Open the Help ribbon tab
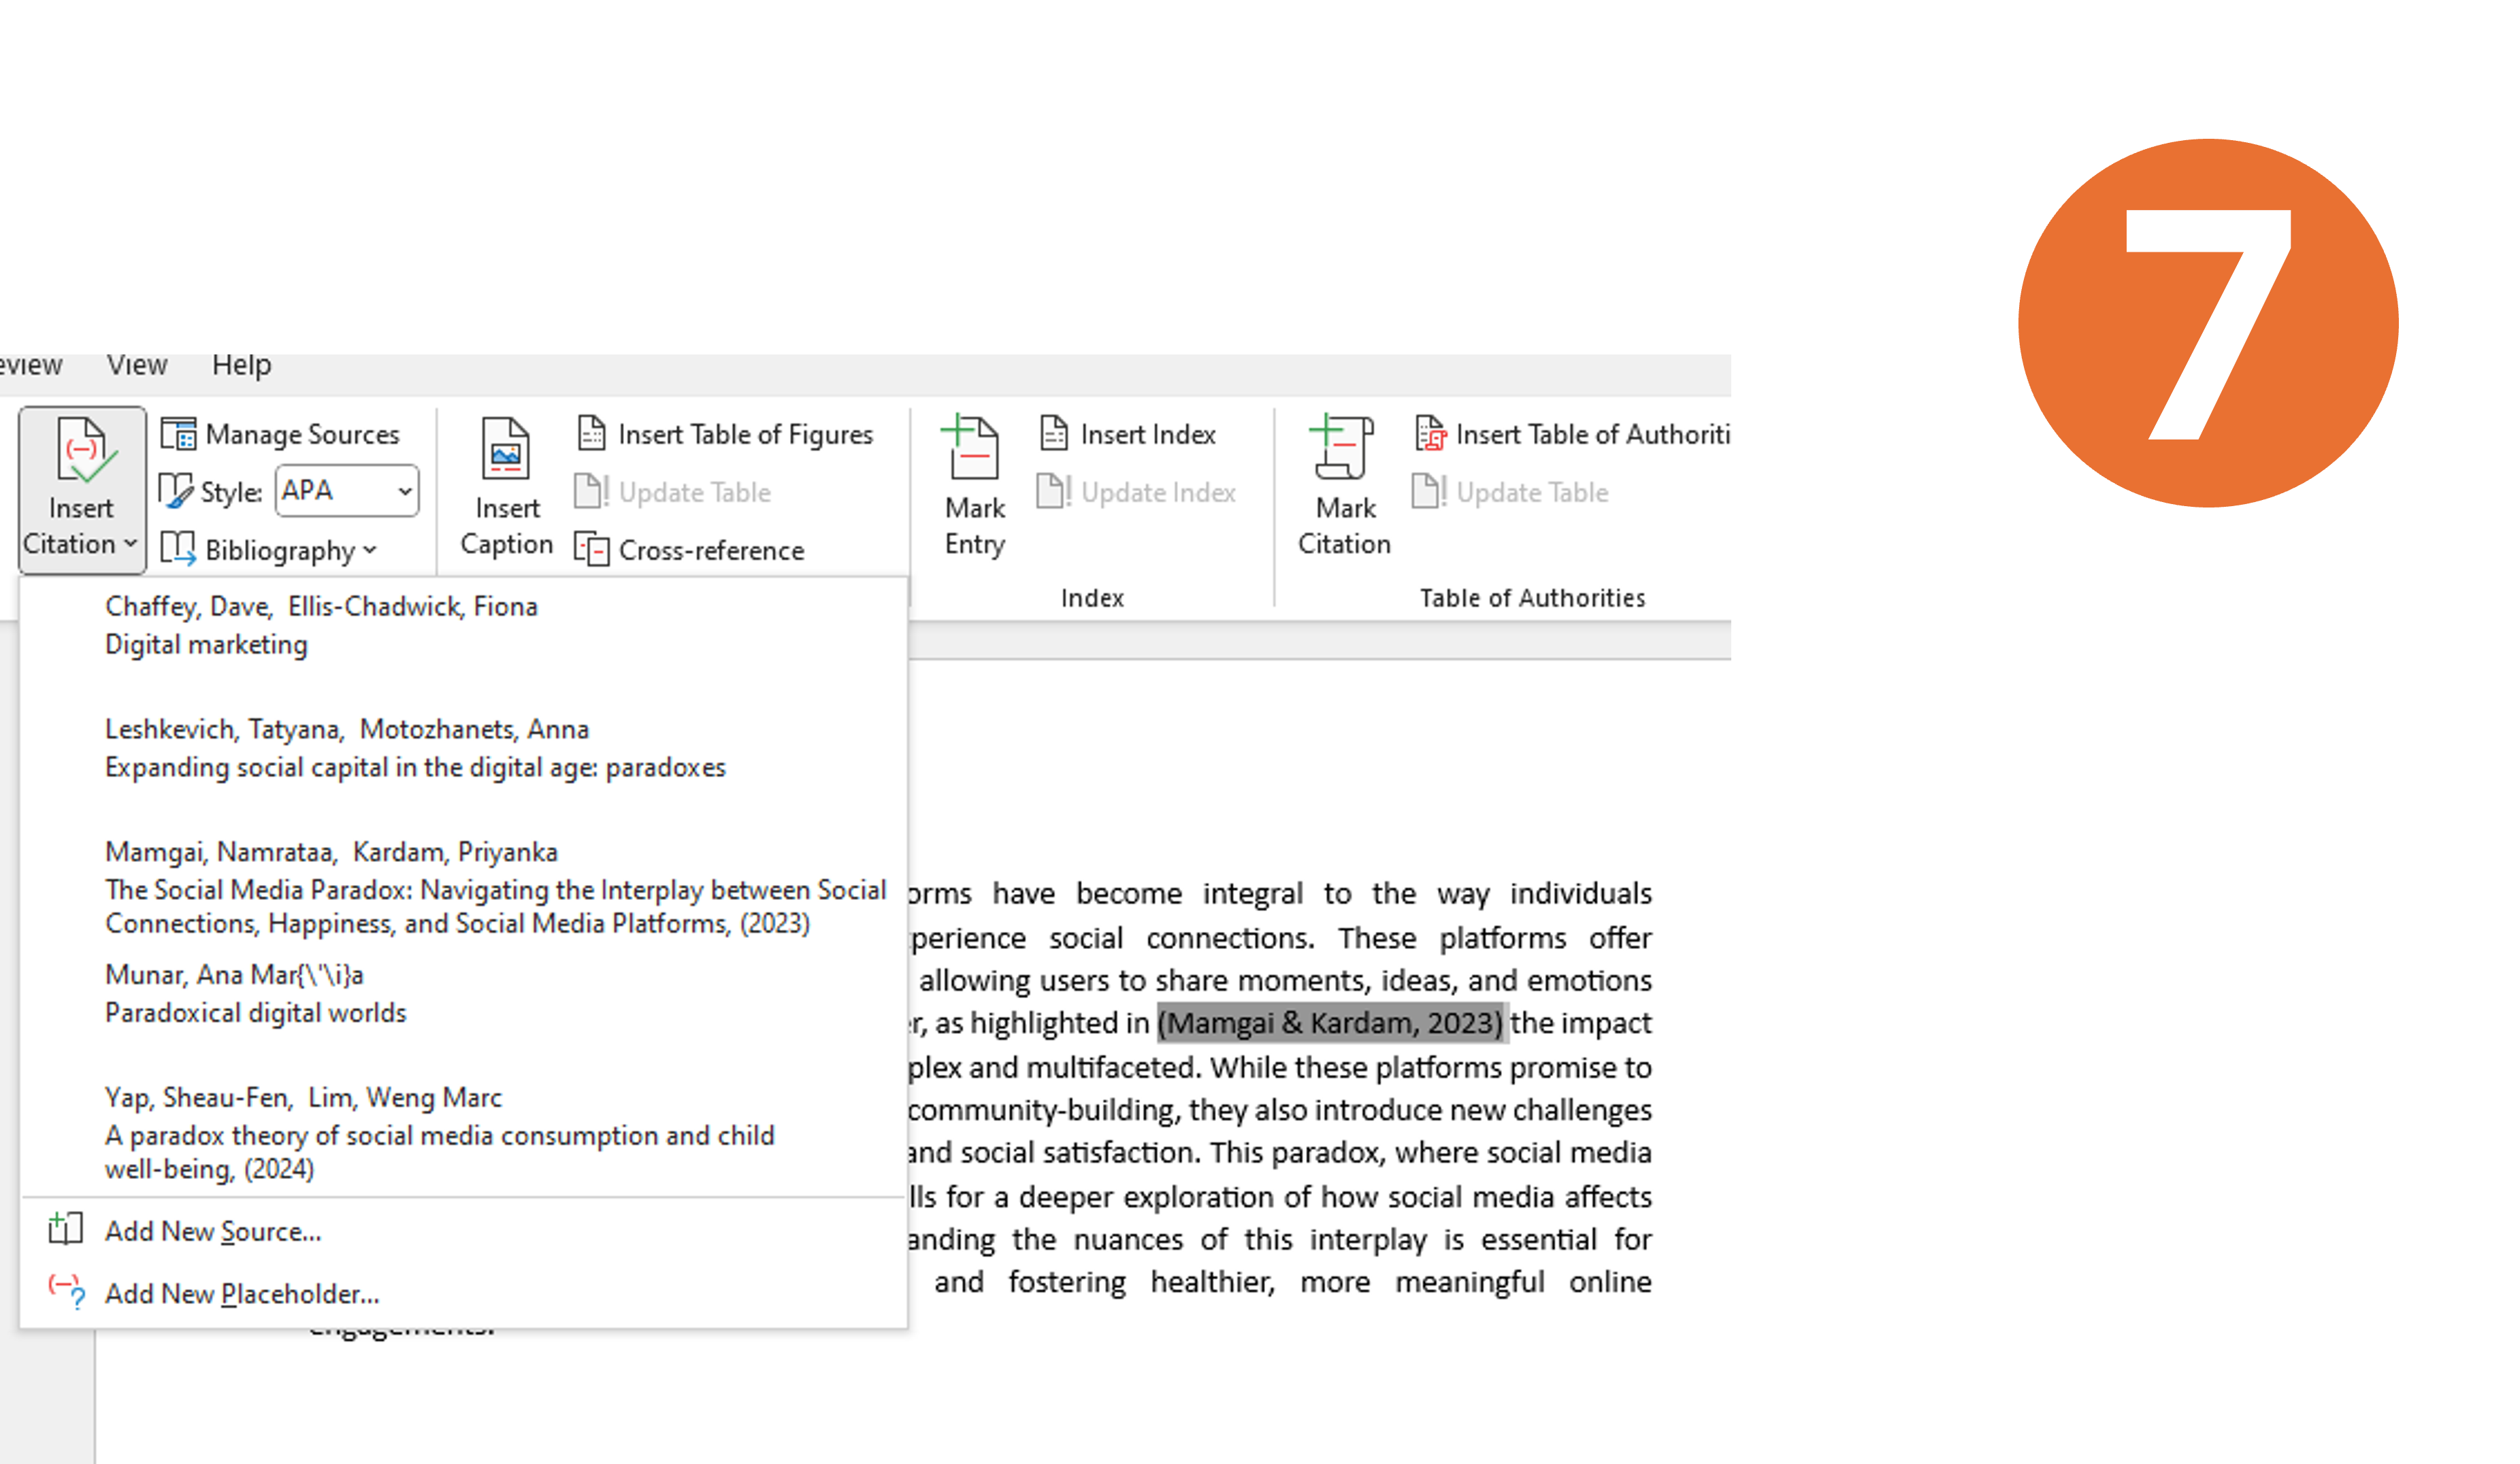Viewport: 2520px width, 1464px height. pyautogui.click(x=241, y=365)
